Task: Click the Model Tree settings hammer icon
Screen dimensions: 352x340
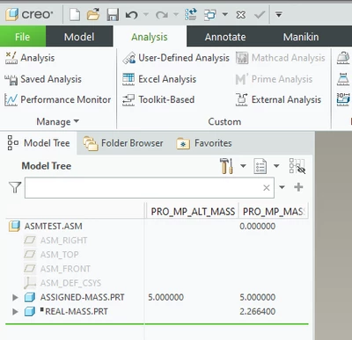Action: (226, 166)
